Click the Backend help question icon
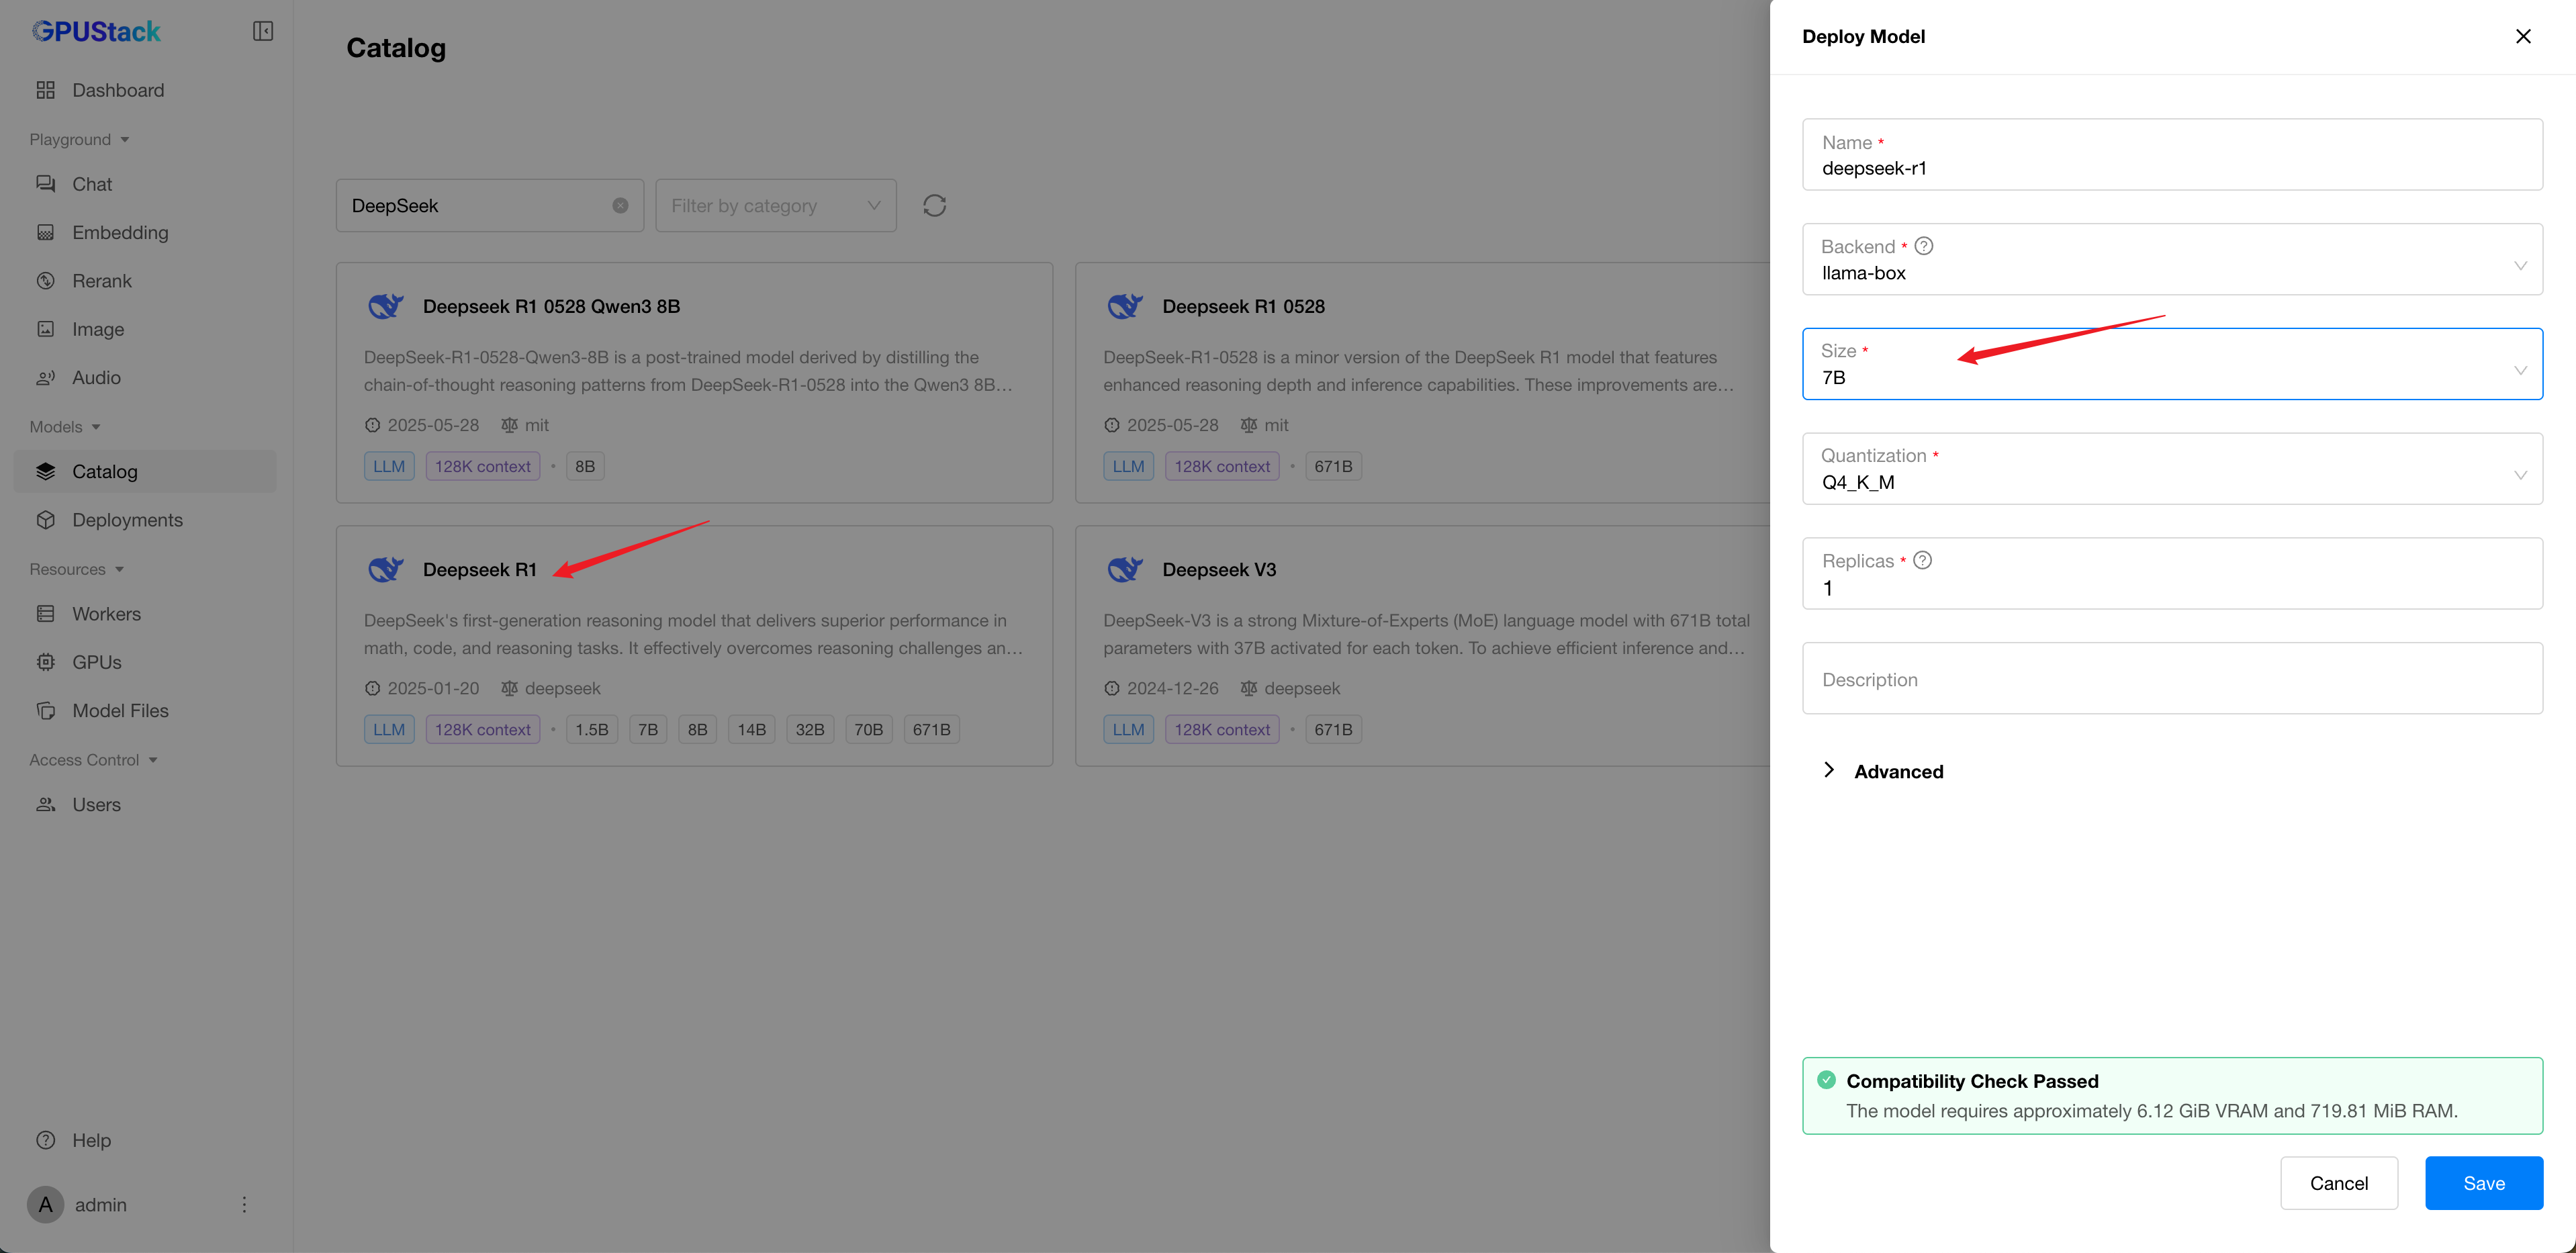The width and height of the screenshot is (2576, 1253). click(x=1923, y=246)
